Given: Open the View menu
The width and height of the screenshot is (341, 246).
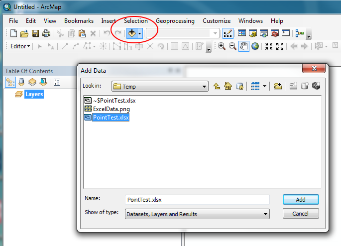Looking at the screenshot, I should coord(50,21).
